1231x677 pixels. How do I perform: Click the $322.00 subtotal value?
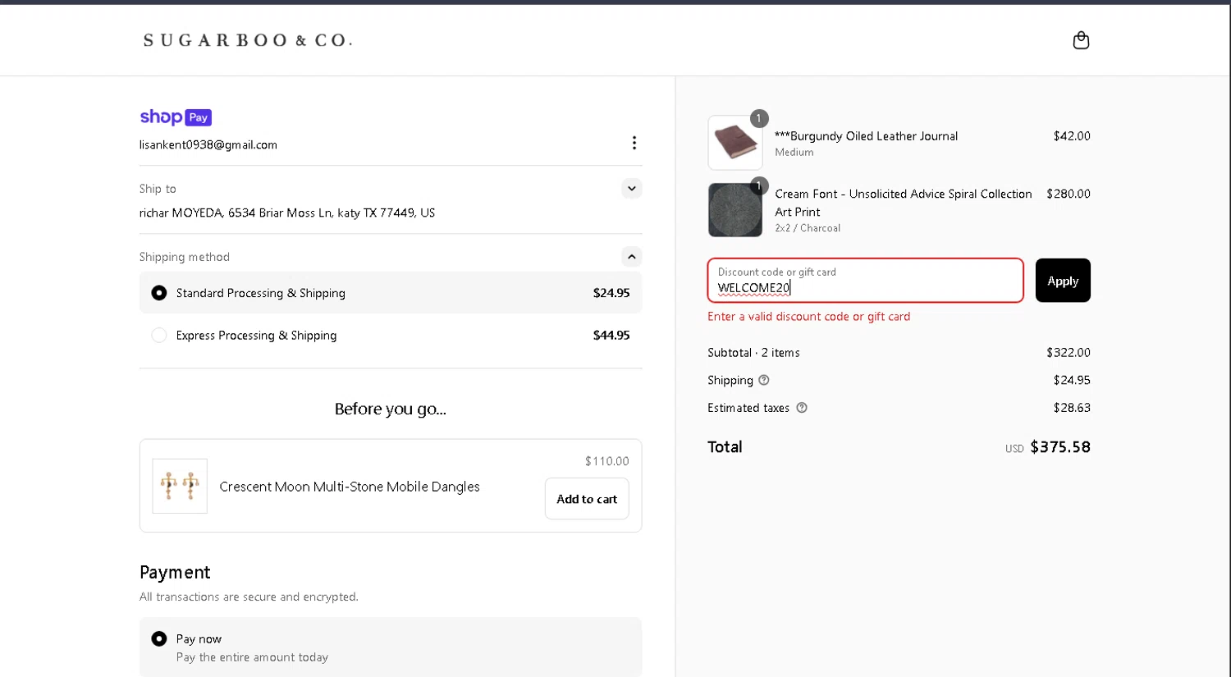[1069, 353]
